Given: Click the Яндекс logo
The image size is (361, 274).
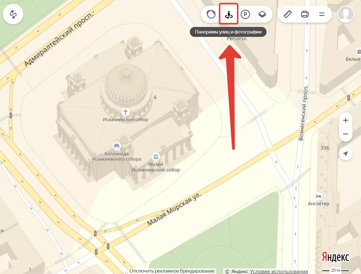Looking at the screenshot, I should click(x=335, y=257).
